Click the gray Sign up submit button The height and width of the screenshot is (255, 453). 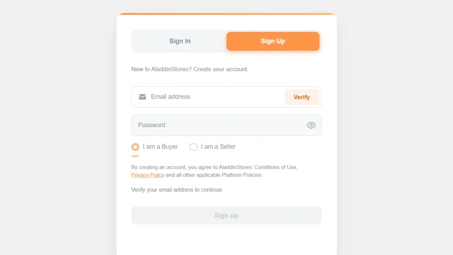[x=226, y=216]
